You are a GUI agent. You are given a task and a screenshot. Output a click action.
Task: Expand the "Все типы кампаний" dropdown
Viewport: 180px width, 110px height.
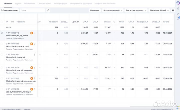pos(113,11)
